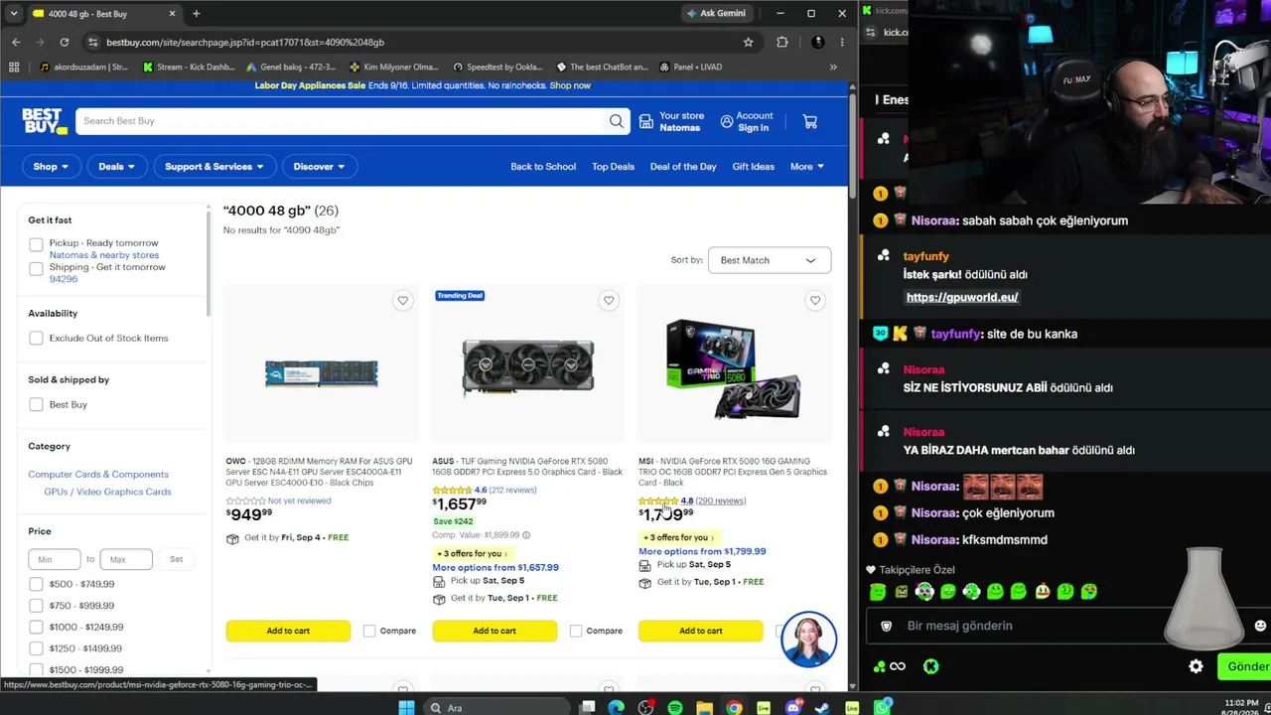Check the Best Buy seller filter
This screenshot has height=715, width=1271.
[36, 405]
